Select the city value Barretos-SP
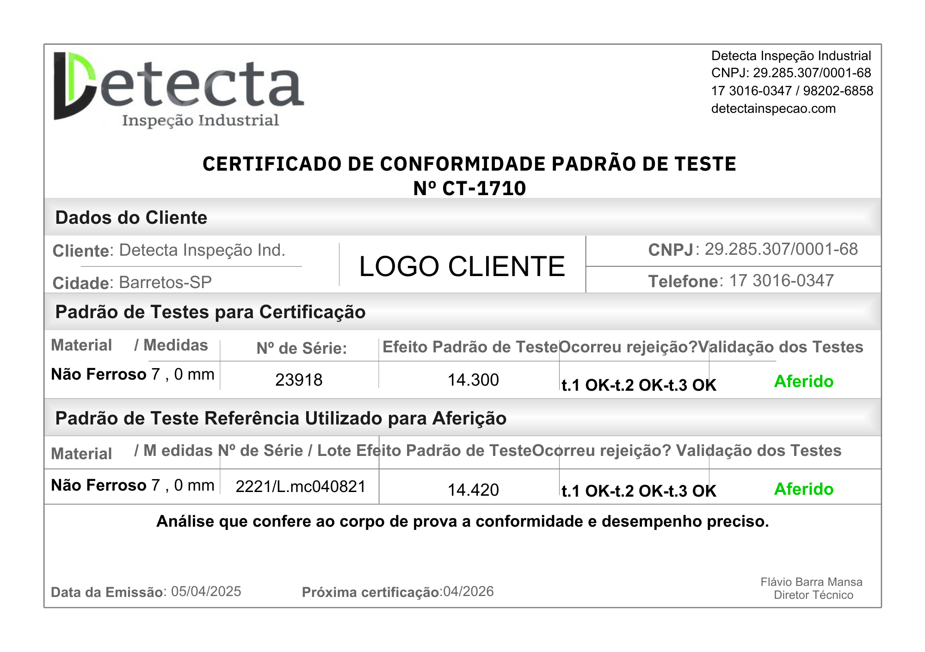The width and height of the screenshot is (925, 652). [165, 282]
